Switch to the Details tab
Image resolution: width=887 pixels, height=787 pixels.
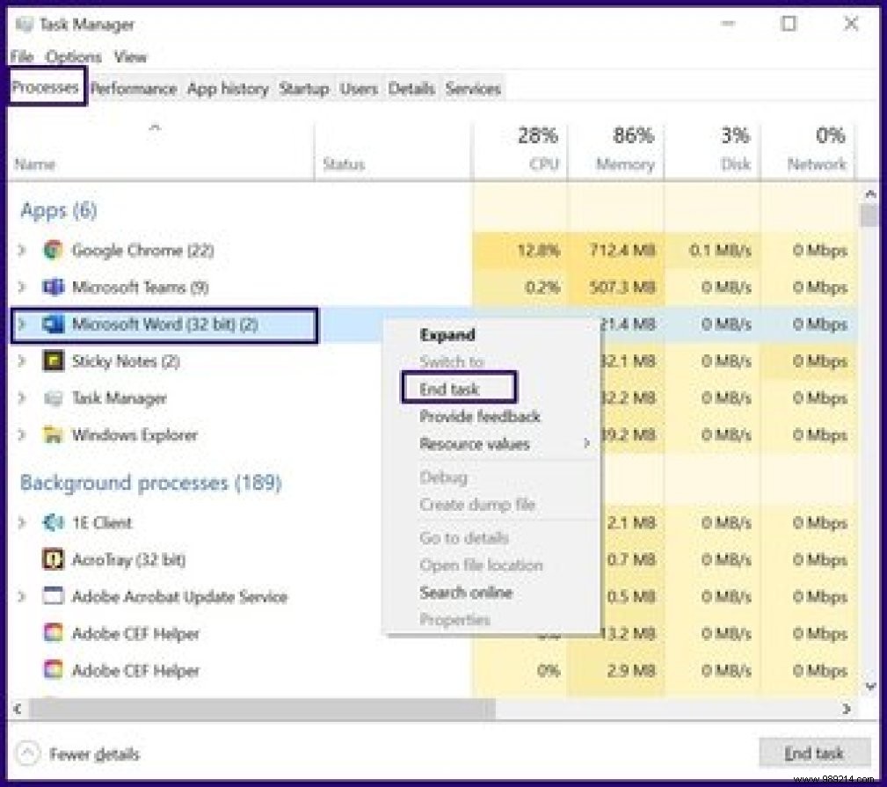click(x=411, y=89)
